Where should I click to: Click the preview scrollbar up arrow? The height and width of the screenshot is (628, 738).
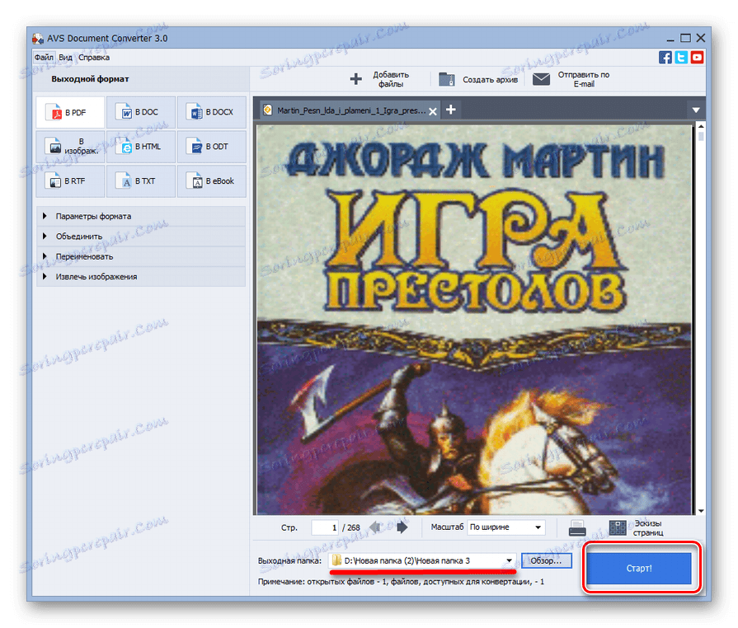pos(701,126)
